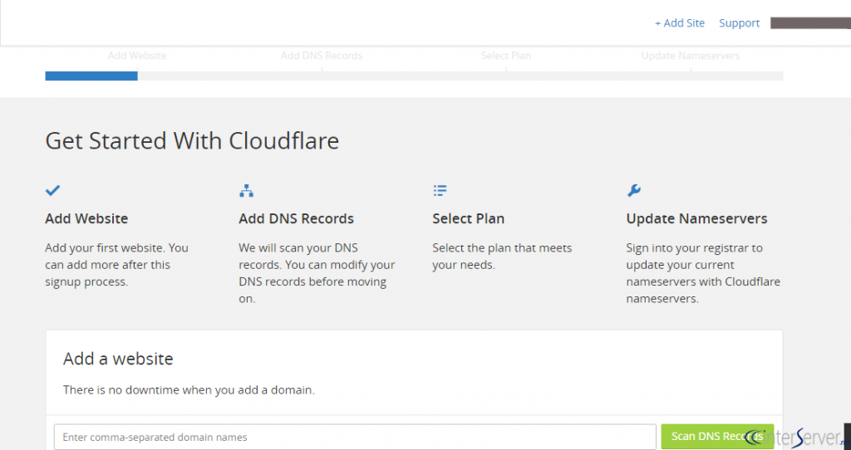
Task: Click the Select Plan section heading
Action: (469, 218)
